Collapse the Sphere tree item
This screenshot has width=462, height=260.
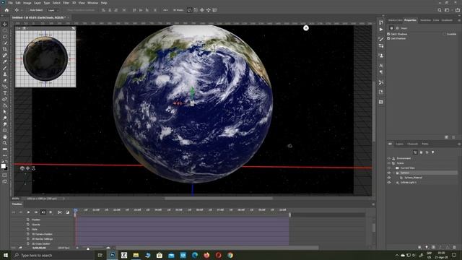tap(393, 173)
